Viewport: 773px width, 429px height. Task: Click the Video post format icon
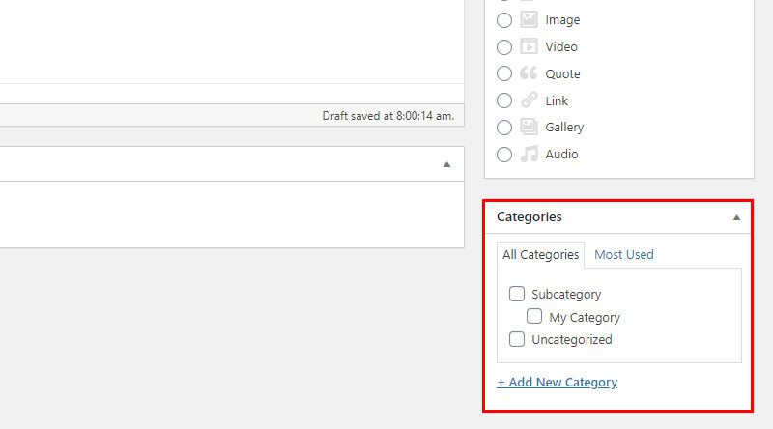529,46
